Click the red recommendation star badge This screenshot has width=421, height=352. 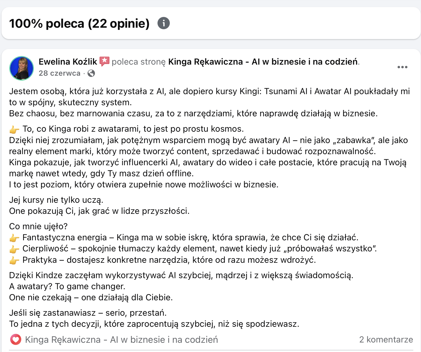[104, 62]
